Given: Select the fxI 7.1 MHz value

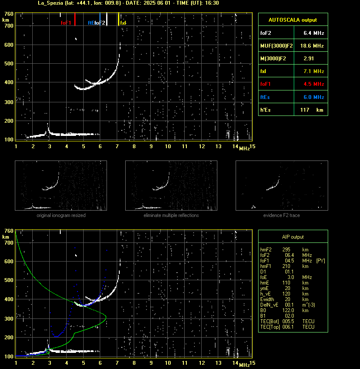Looking at the screenshot, I should pyautogui.click(x=314, y=71).
